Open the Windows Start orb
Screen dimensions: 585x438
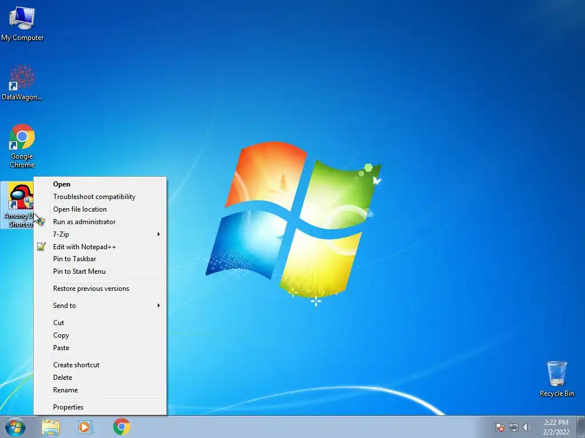15,427
